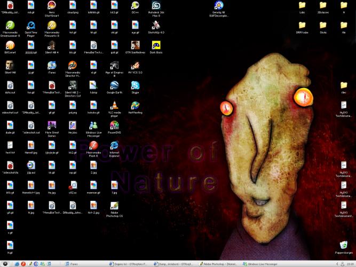The width and height of the screenshot is (356, 267).
Task: Launch Adobe Photoshop CS from the desktop
Action: click(114, 206)
